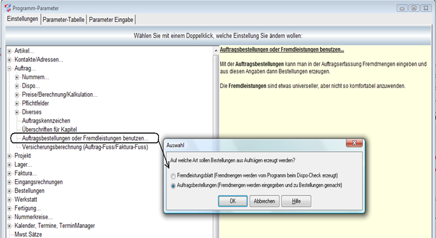
Task: Expand the Pflichtfelder subnode
Action: point(17,104)
